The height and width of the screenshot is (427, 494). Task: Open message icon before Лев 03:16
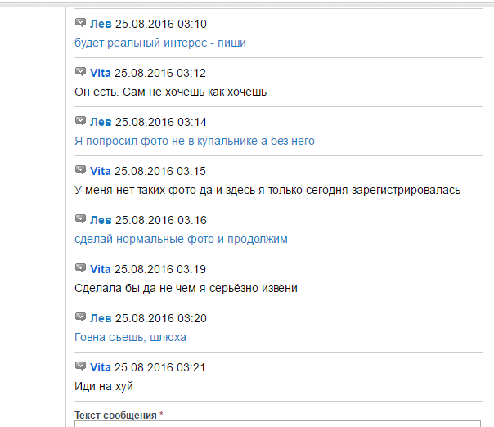click(80, 219)
